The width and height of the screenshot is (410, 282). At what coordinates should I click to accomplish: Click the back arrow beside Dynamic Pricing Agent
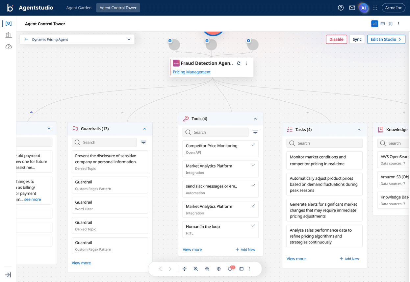[26, 39]
